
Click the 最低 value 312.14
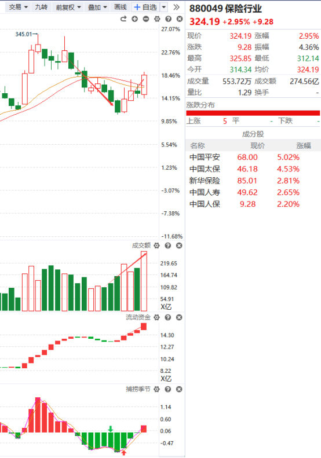[x=308, y=58]
